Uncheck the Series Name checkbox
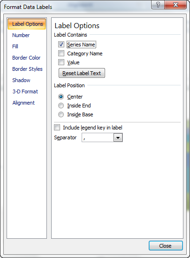This screenshot has width=190, height=258. coord(61,45)
